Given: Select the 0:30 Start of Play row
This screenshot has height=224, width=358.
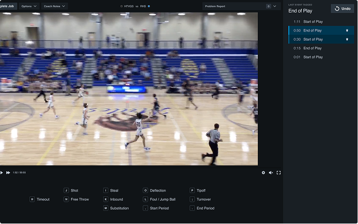Looking at the screenshot, I should (321, 39).
